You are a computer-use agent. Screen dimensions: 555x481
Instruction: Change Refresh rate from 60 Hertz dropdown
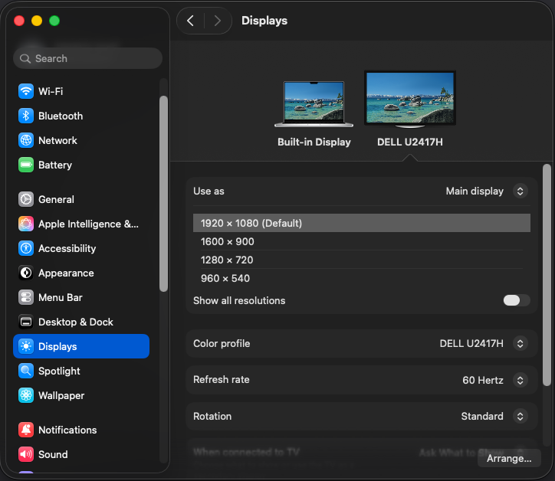(520, 380)
